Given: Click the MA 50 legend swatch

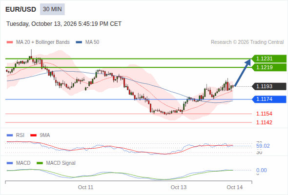Looking at the screenshot, I should pos(79,42).
